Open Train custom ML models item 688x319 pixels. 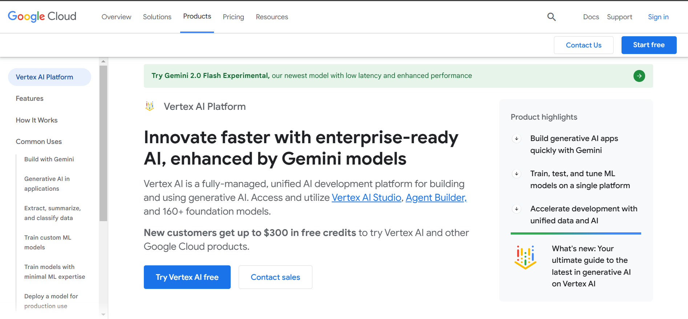(x=48, y=242)
